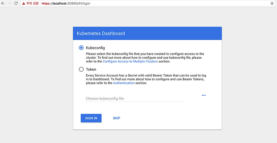Skip login with the SKIP button
Viewport: 277px width, 143px height.
click(117, 118)
